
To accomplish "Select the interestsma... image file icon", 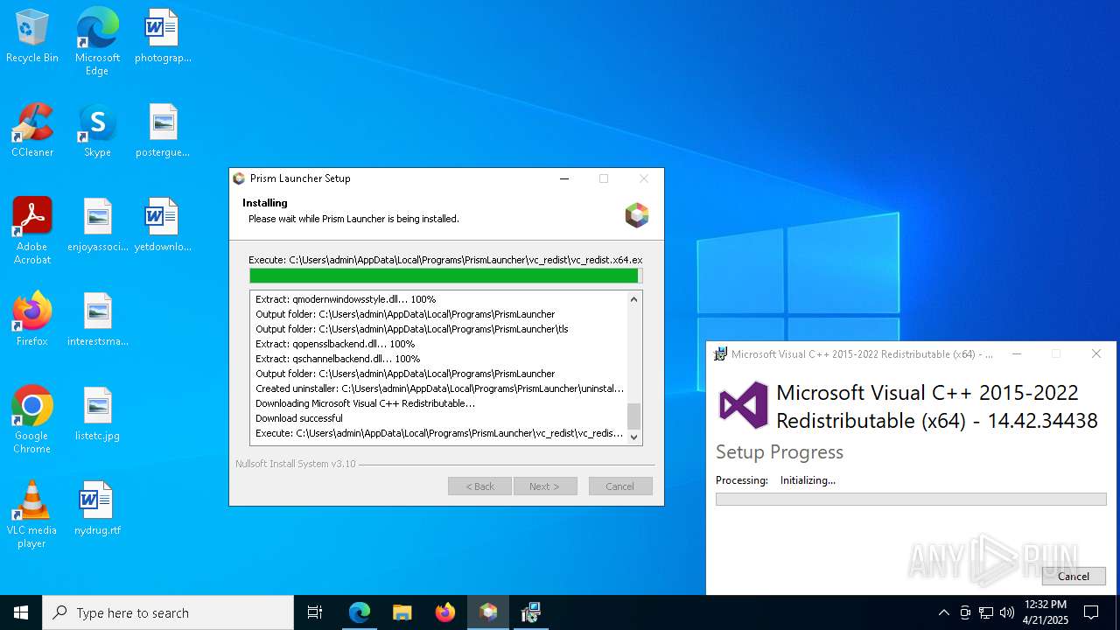I will point(97,319).
